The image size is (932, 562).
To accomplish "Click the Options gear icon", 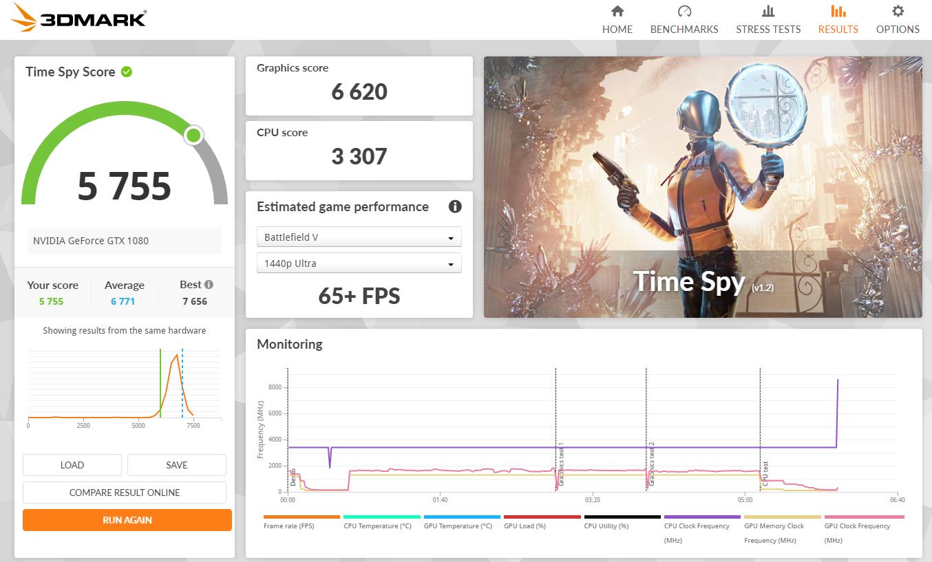I will (898, 11).
